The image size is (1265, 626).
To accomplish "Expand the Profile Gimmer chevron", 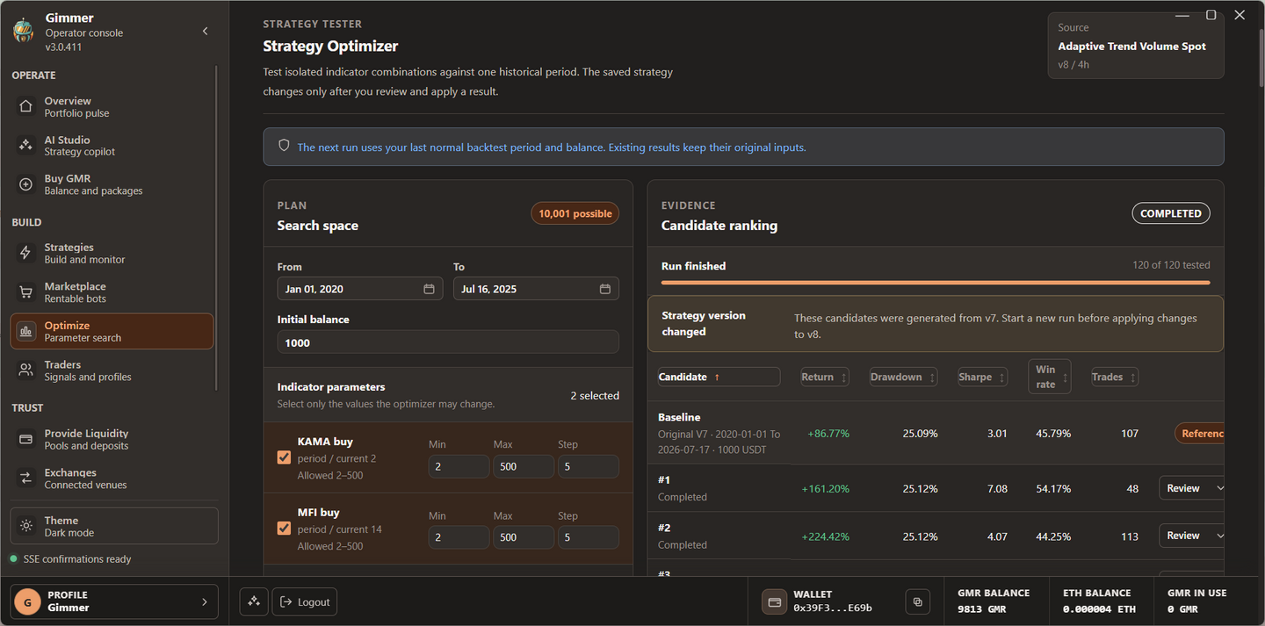I will 205,601.
